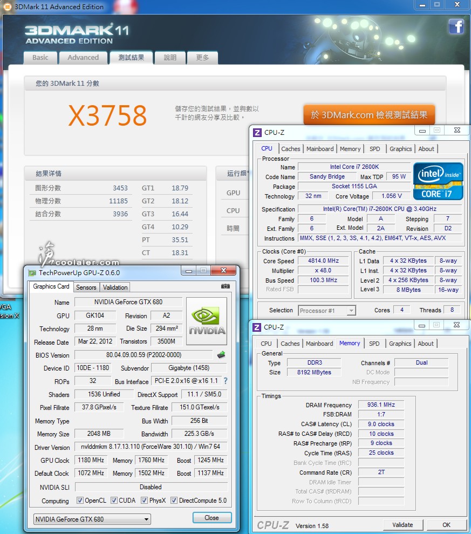Image resolution: width=471 pixels, height=534 pixels.
Task: Click the Specification field i7-2600K CPU @ 3.40GHz
Action: [x=380, y=209]
